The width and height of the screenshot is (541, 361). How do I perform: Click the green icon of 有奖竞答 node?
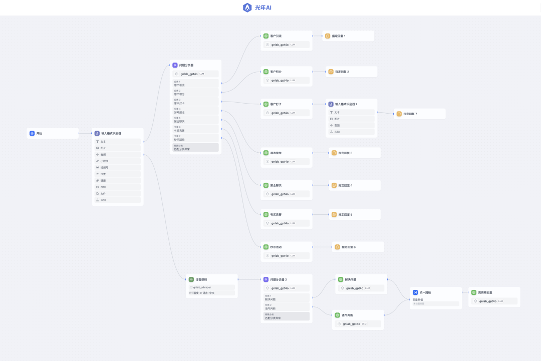pyautogui.click(x=266, y=214)
